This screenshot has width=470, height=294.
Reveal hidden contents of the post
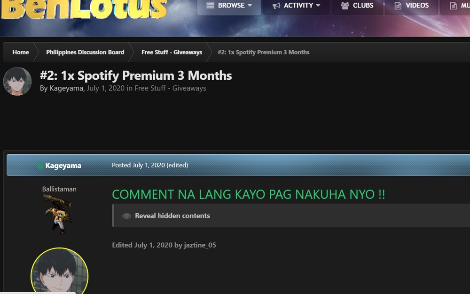click(172, 216)
